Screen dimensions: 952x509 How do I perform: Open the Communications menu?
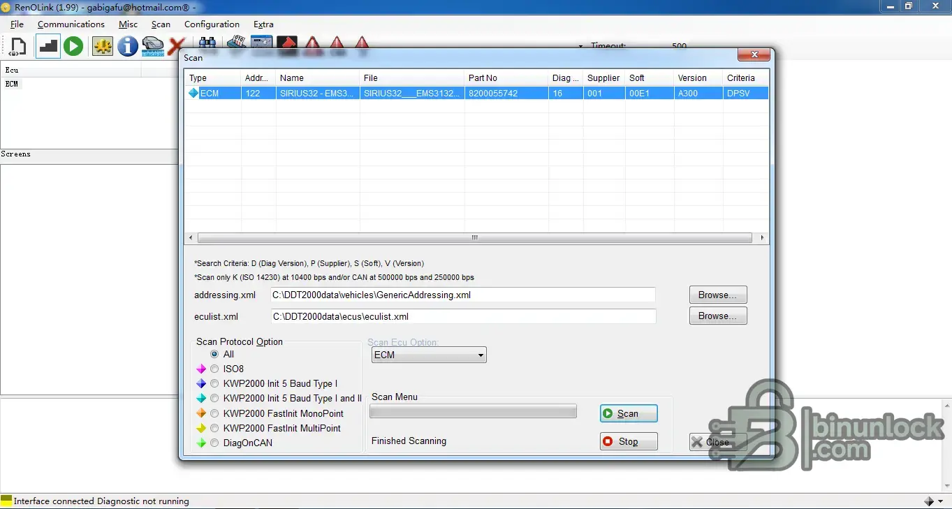click(x=71, y=24)
